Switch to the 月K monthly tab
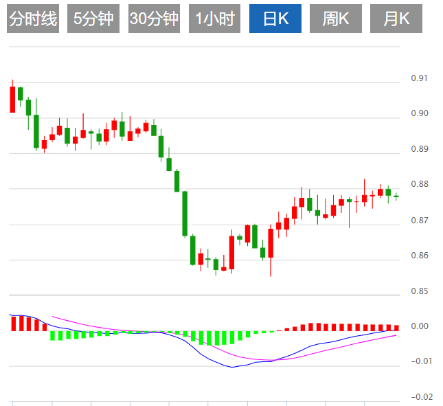 [396, 19]
